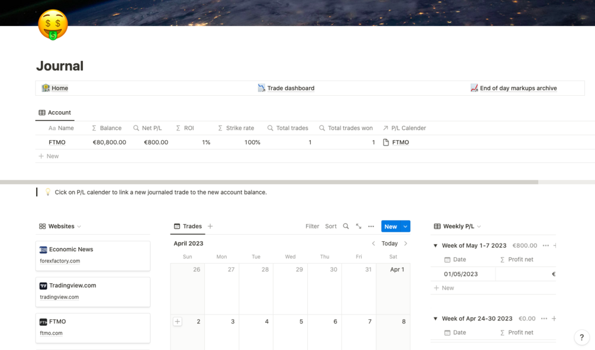Click the expand full-page arrows icon
595x350 pixels.
tap(359, 226)
